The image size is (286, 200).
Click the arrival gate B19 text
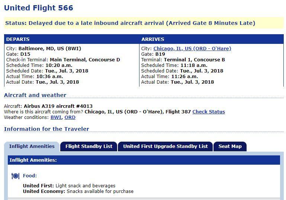pyautogui.click(x=160, y=54)
